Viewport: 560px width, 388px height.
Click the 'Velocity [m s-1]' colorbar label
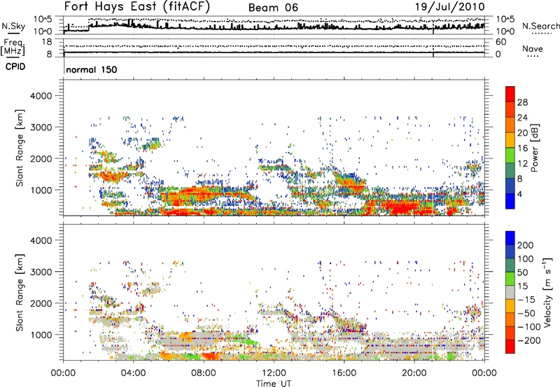(548, 292)
